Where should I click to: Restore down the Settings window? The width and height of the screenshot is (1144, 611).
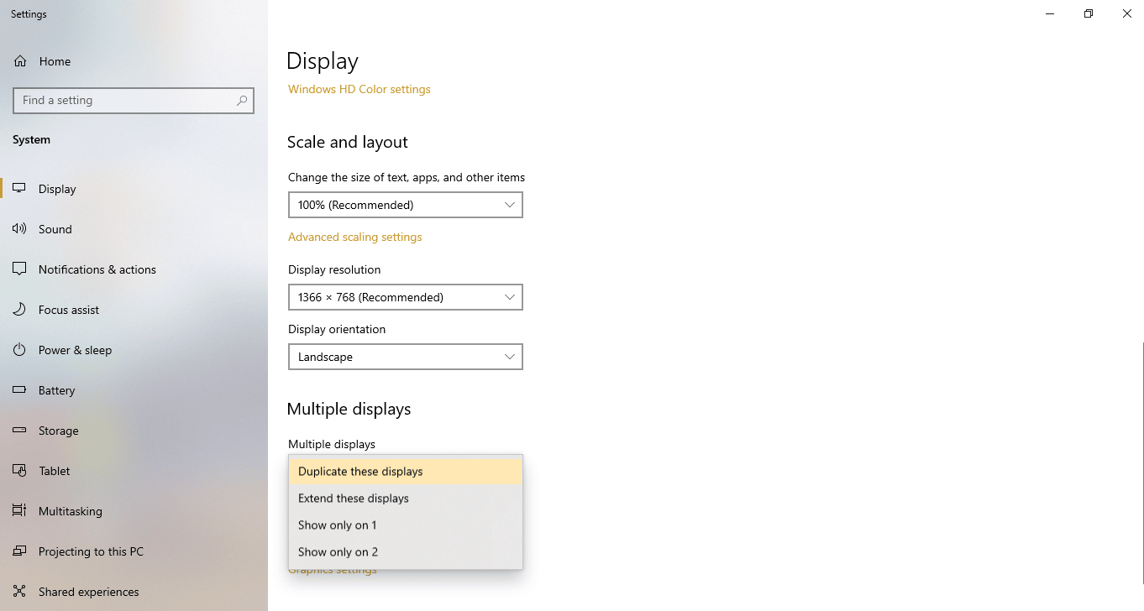coord(1089,13)
